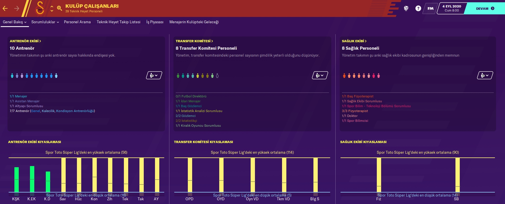Open add staff dropdown in Antrenör Ekibi
The width and height of the screenshot is (505, 204).
154,75
